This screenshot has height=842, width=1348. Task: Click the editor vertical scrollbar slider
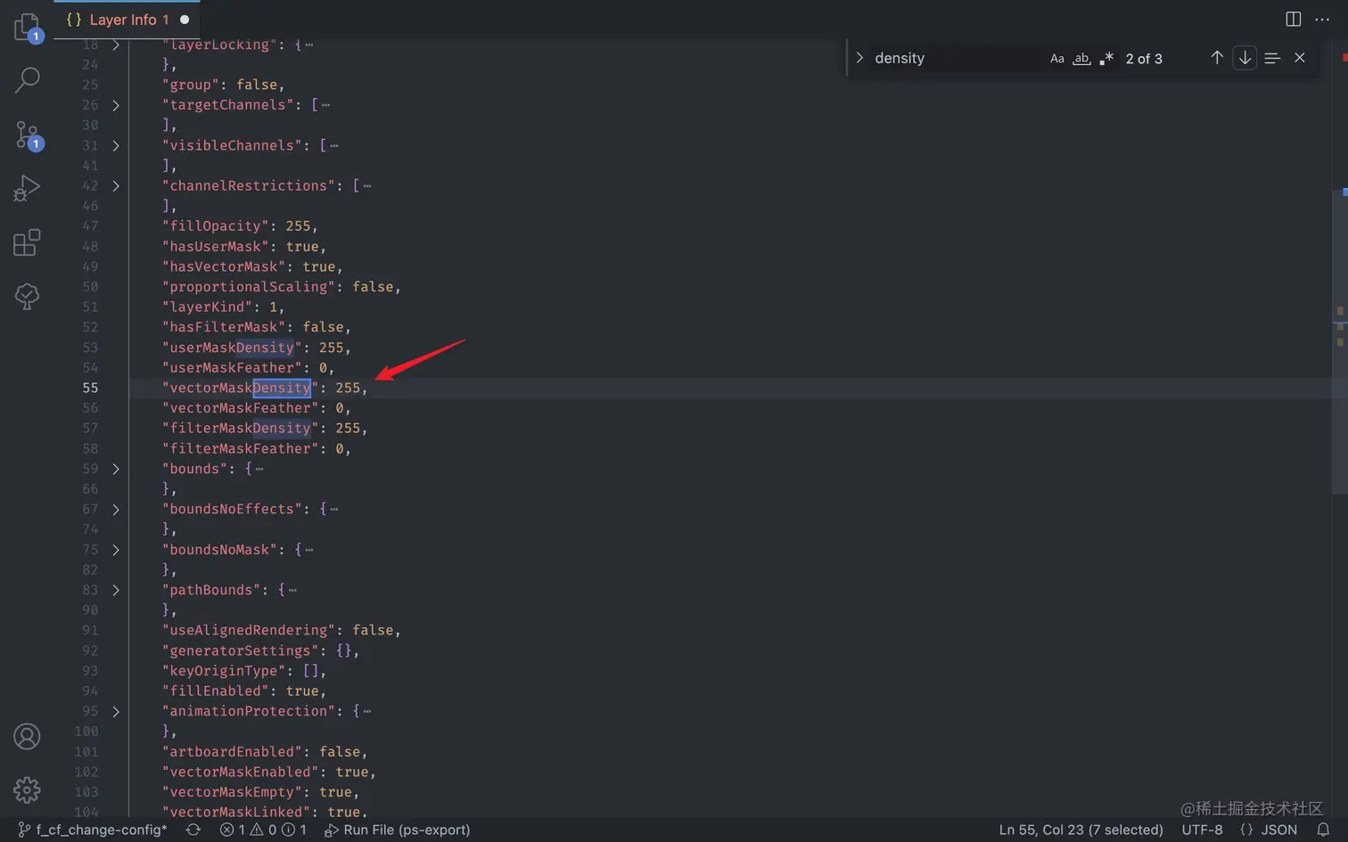(x=1340, y=343)
